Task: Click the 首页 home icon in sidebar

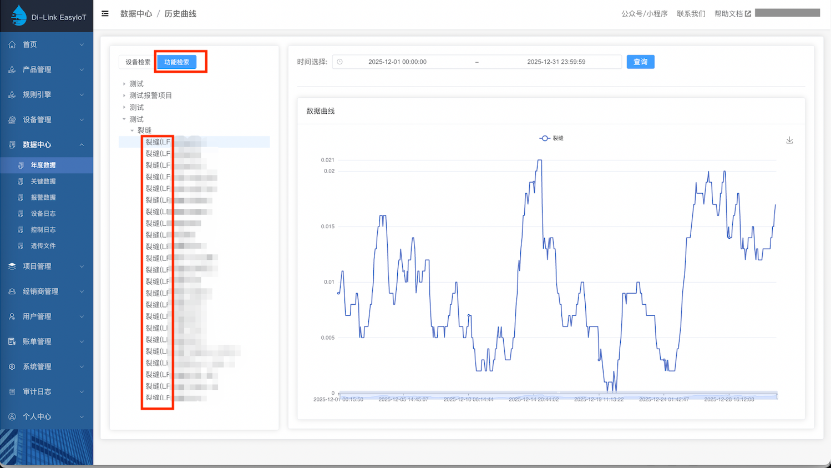Action: 12,44
